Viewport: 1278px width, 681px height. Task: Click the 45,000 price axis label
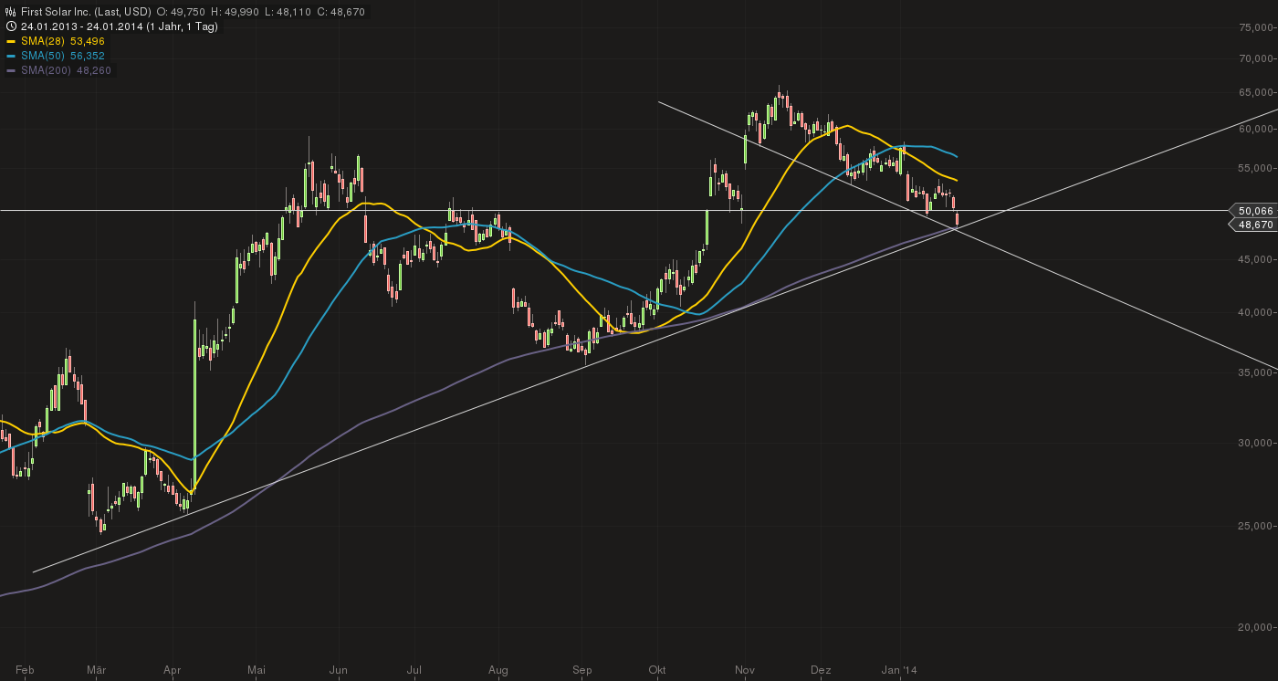click(x=1257, y=261)
